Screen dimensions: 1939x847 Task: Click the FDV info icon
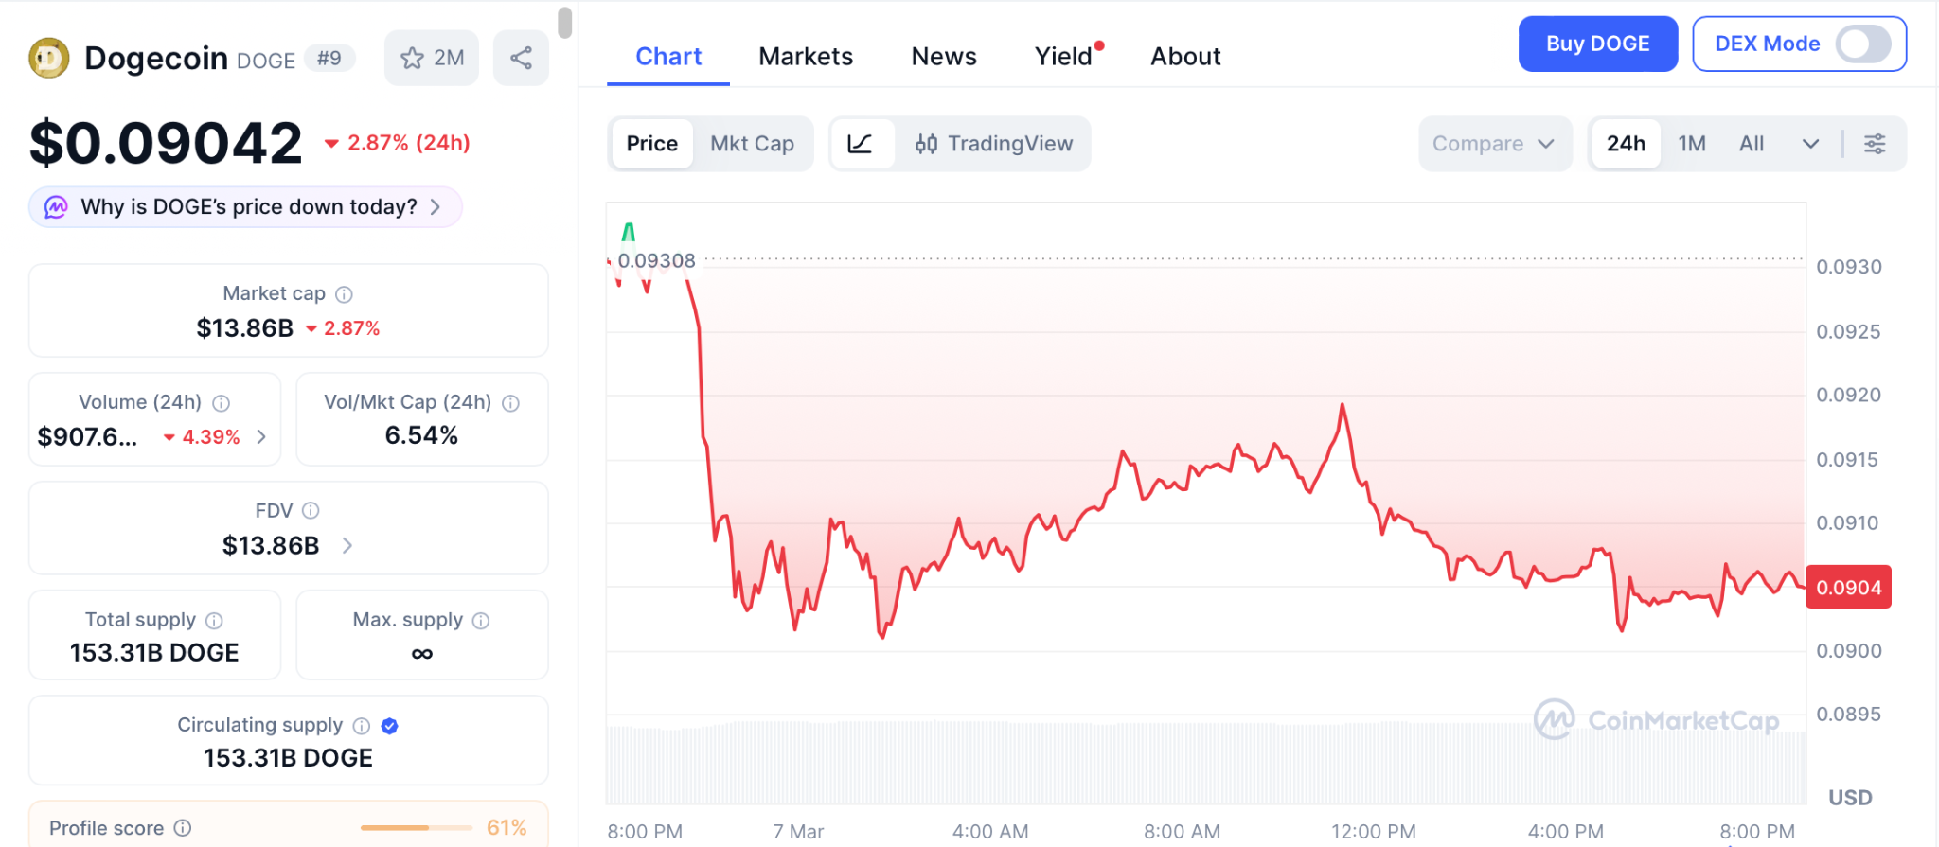pyautogui.click(x=311, y=511)
